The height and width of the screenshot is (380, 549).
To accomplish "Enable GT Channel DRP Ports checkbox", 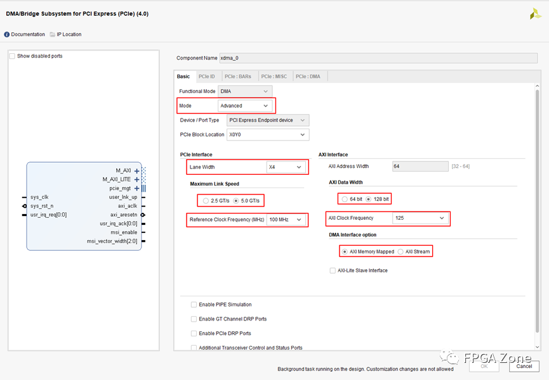I will [x=194, y=319].
